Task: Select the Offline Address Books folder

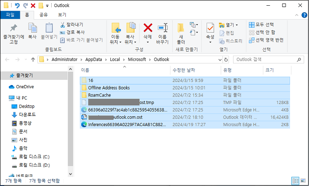Action: tap(185, 88)
